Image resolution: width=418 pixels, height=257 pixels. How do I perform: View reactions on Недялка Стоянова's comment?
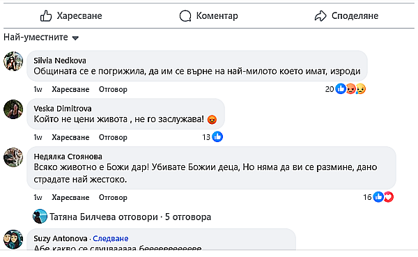pos(378,197)
